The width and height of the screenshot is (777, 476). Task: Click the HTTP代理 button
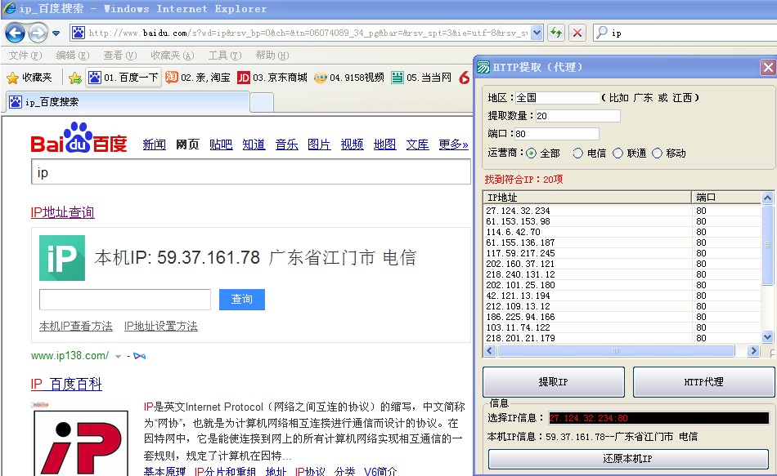pyautogui.click(x=703, y=382)
